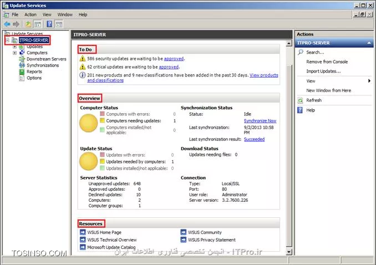This screenshot has width=376, height=265.
Task: Select Downstream Servers tree item
Action: point(46,59)
